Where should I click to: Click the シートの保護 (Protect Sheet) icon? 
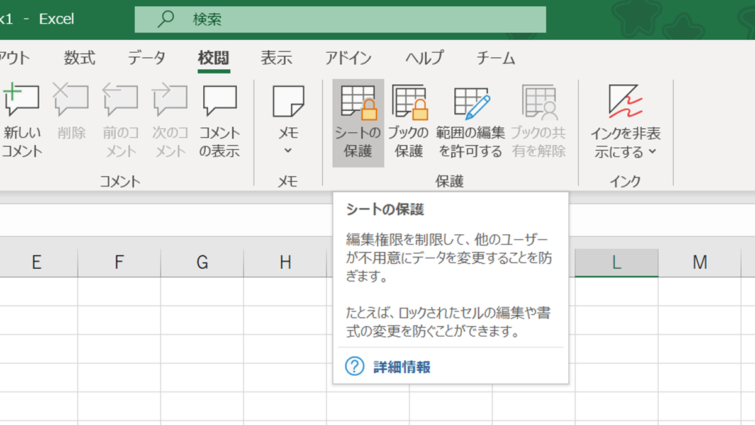point(358,102)
